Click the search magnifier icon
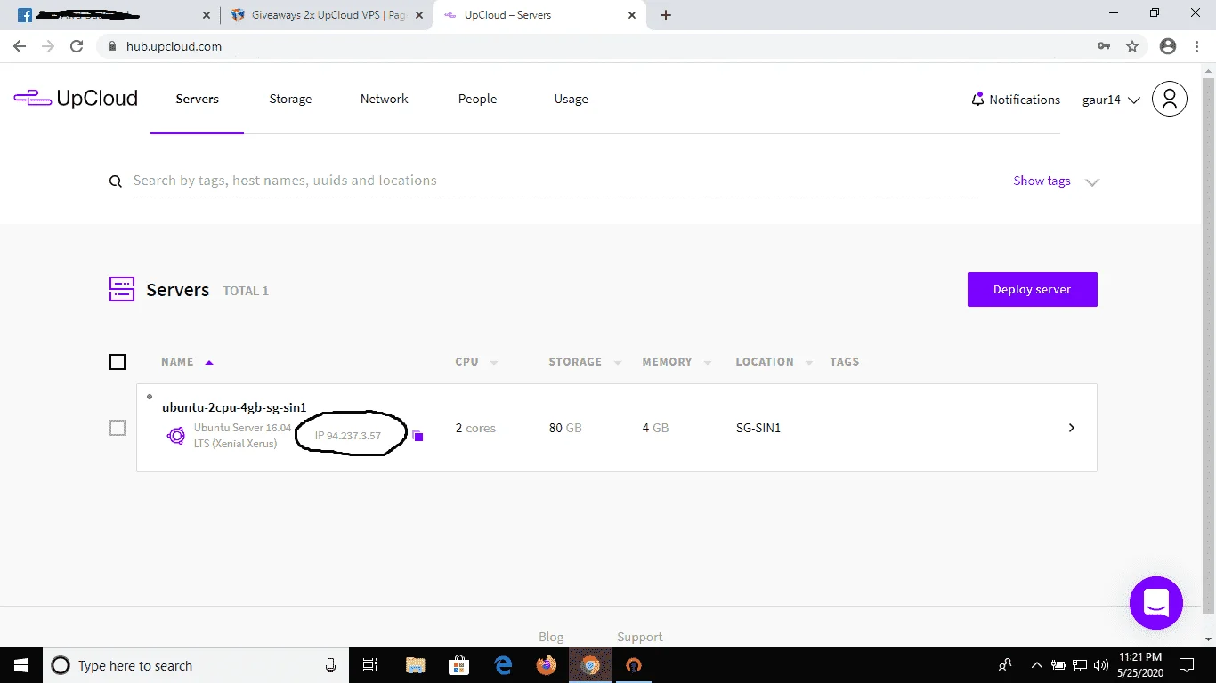 click(x=115, y=181)
